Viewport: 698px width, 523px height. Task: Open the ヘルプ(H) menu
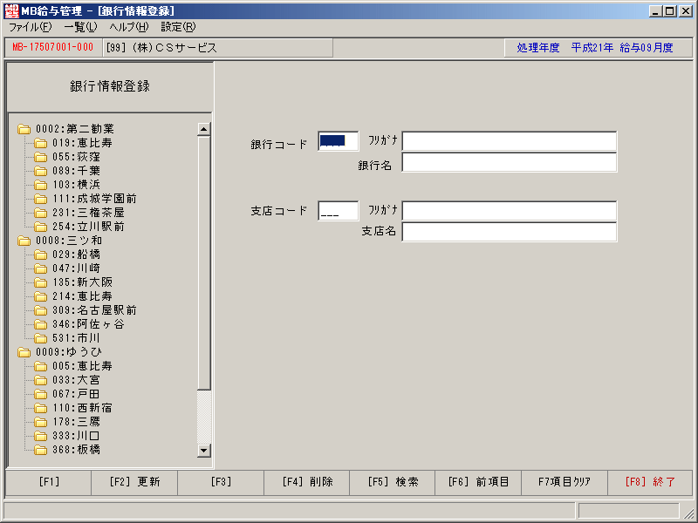tap(129, 27)
